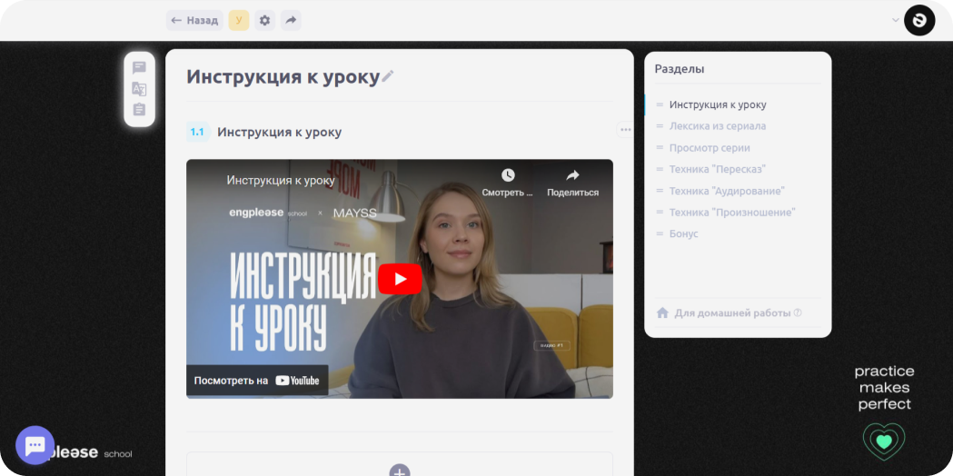
Task: Click the 1.1 section number badge
Action: click(x=197, y=132)
